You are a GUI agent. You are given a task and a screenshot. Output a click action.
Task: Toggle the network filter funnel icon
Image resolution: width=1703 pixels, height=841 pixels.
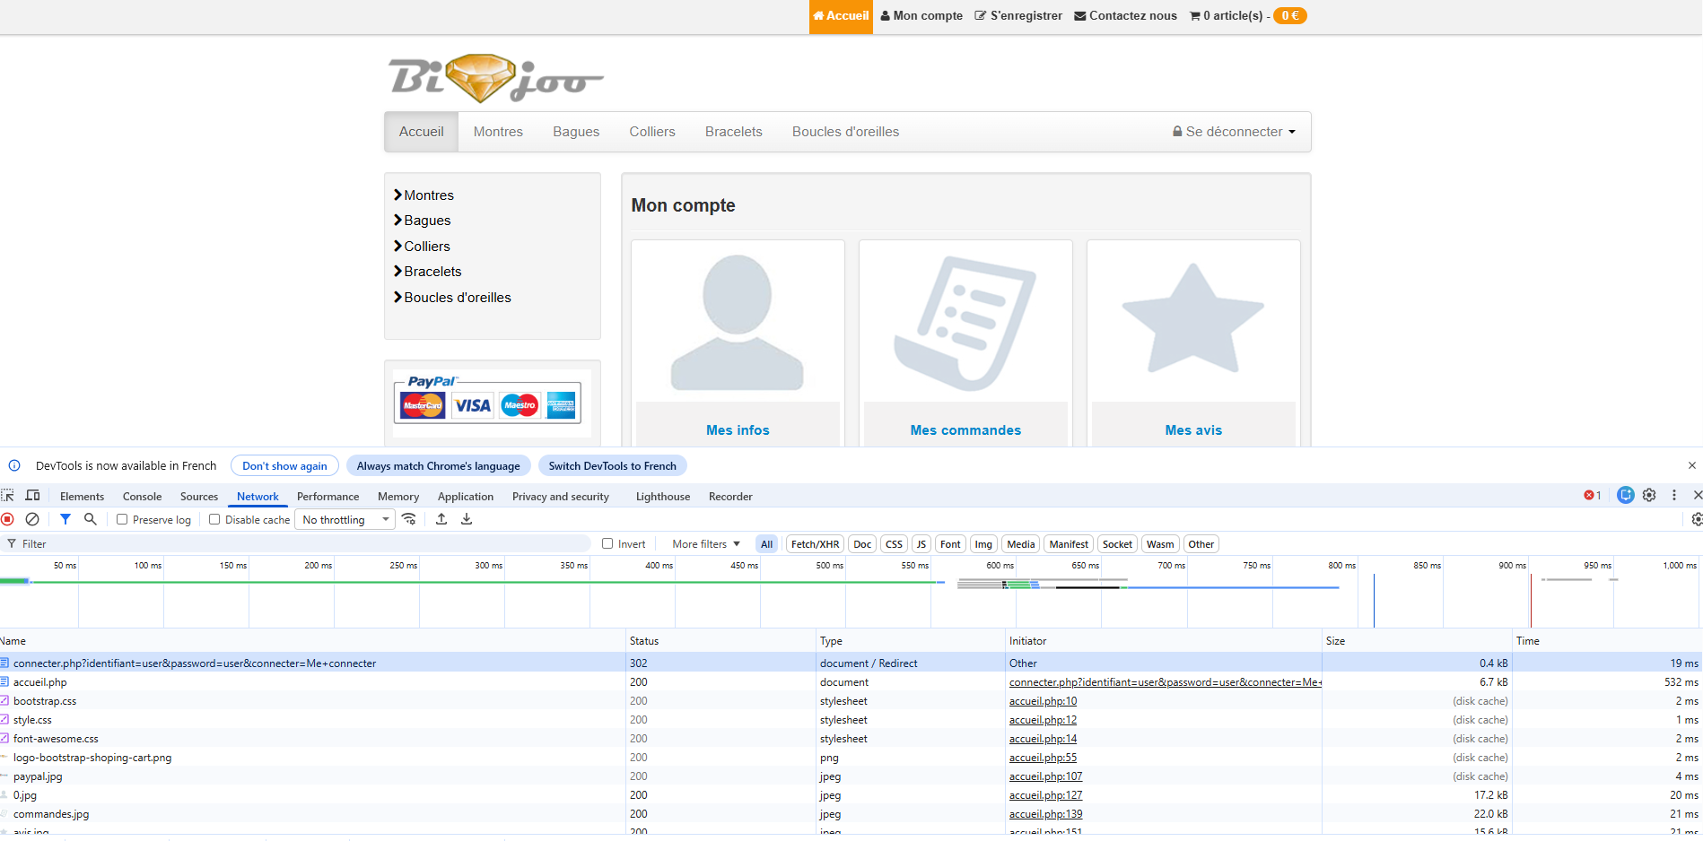pyautogui.click(x=65, y=519)
